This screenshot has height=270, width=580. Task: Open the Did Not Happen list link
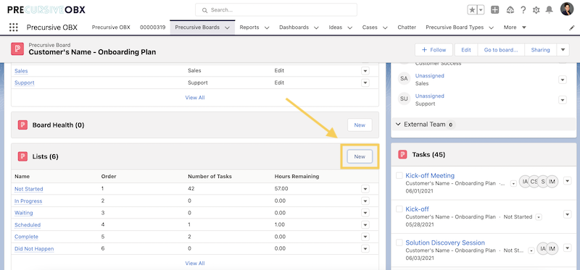[34, 248]
